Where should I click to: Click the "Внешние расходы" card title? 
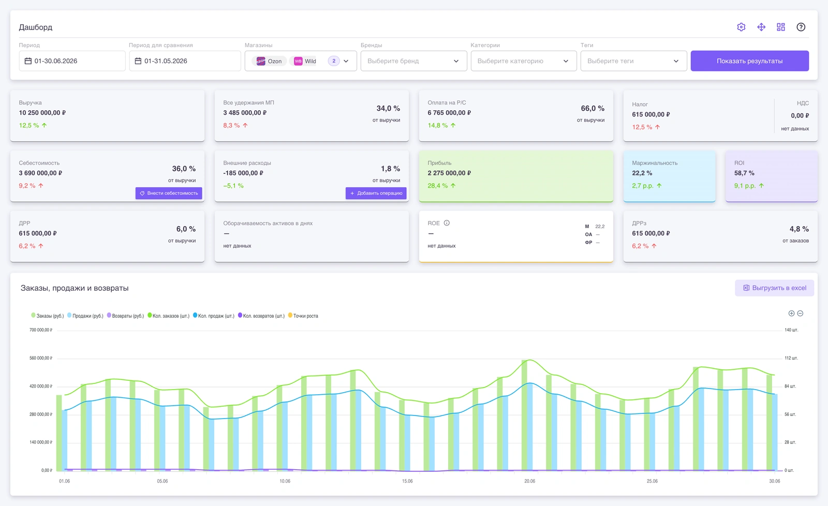point(247,163)
